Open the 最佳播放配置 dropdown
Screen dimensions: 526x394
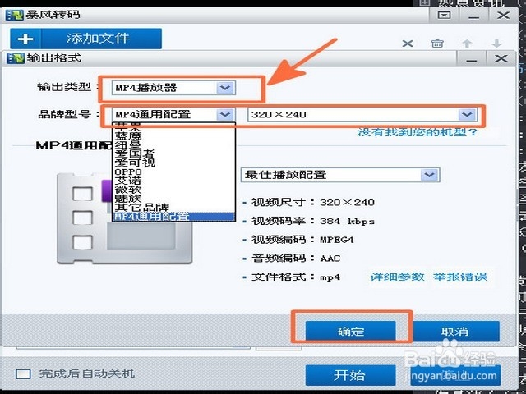tap(340, 175)
